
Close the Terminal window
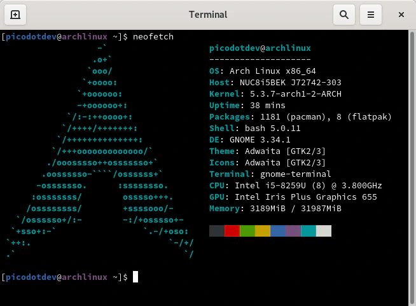[x=401, y=14]
